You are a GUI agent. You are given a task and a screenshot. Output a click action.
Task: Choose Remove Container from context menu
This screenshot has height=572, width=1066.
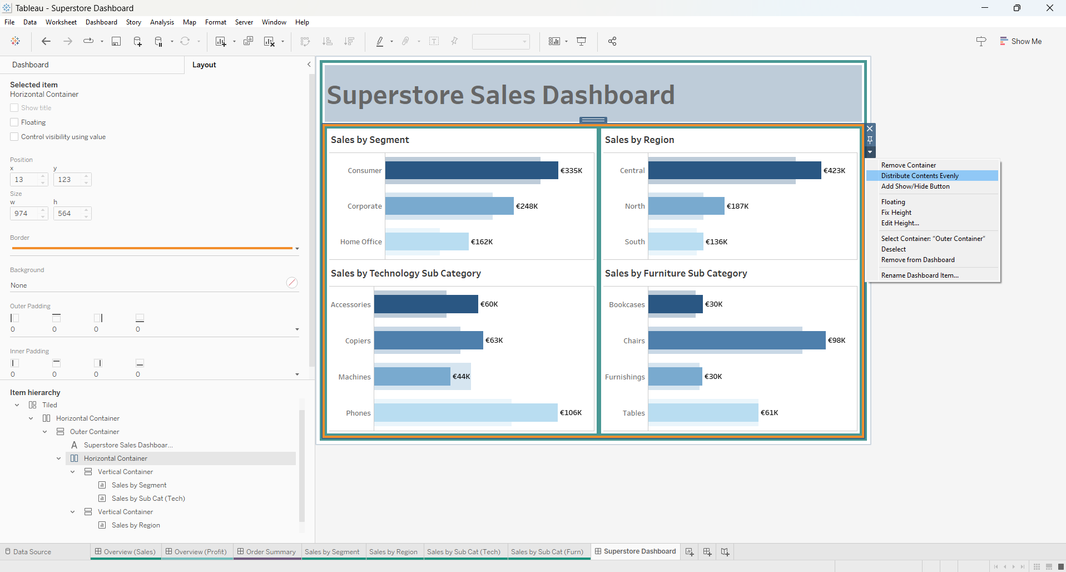(x=909, y=165)
